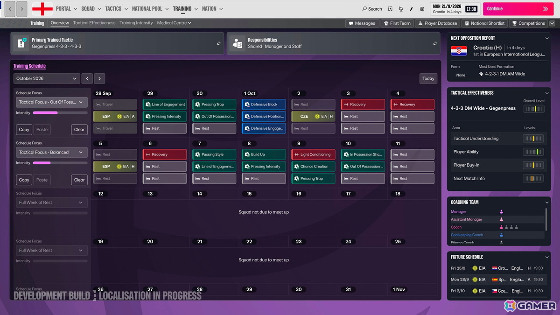Adjust second week Intensity bar
The height and width of the screenshot is (315, 560).
(x=60, y=163)
